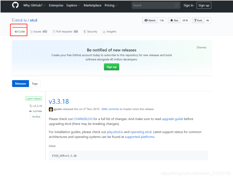Click the 'Be notified of new releases' heading
This screenshot has height=178, width=233.
point(112,50)
